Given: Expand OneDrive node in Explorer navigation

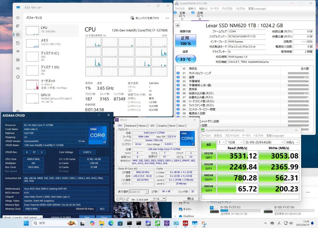Looking at the screenshot, I should click(175, 216).
